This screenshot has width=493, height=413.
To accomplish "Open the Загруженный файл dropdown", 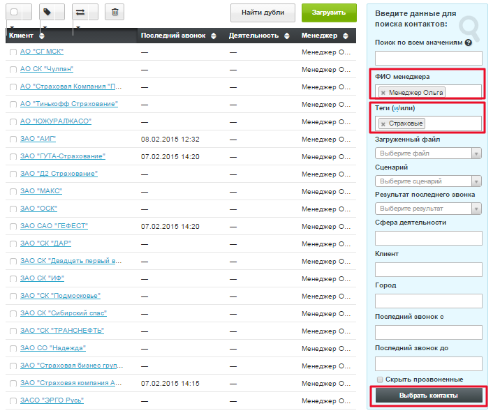I will pyautogui.click(x=428, y=153).
